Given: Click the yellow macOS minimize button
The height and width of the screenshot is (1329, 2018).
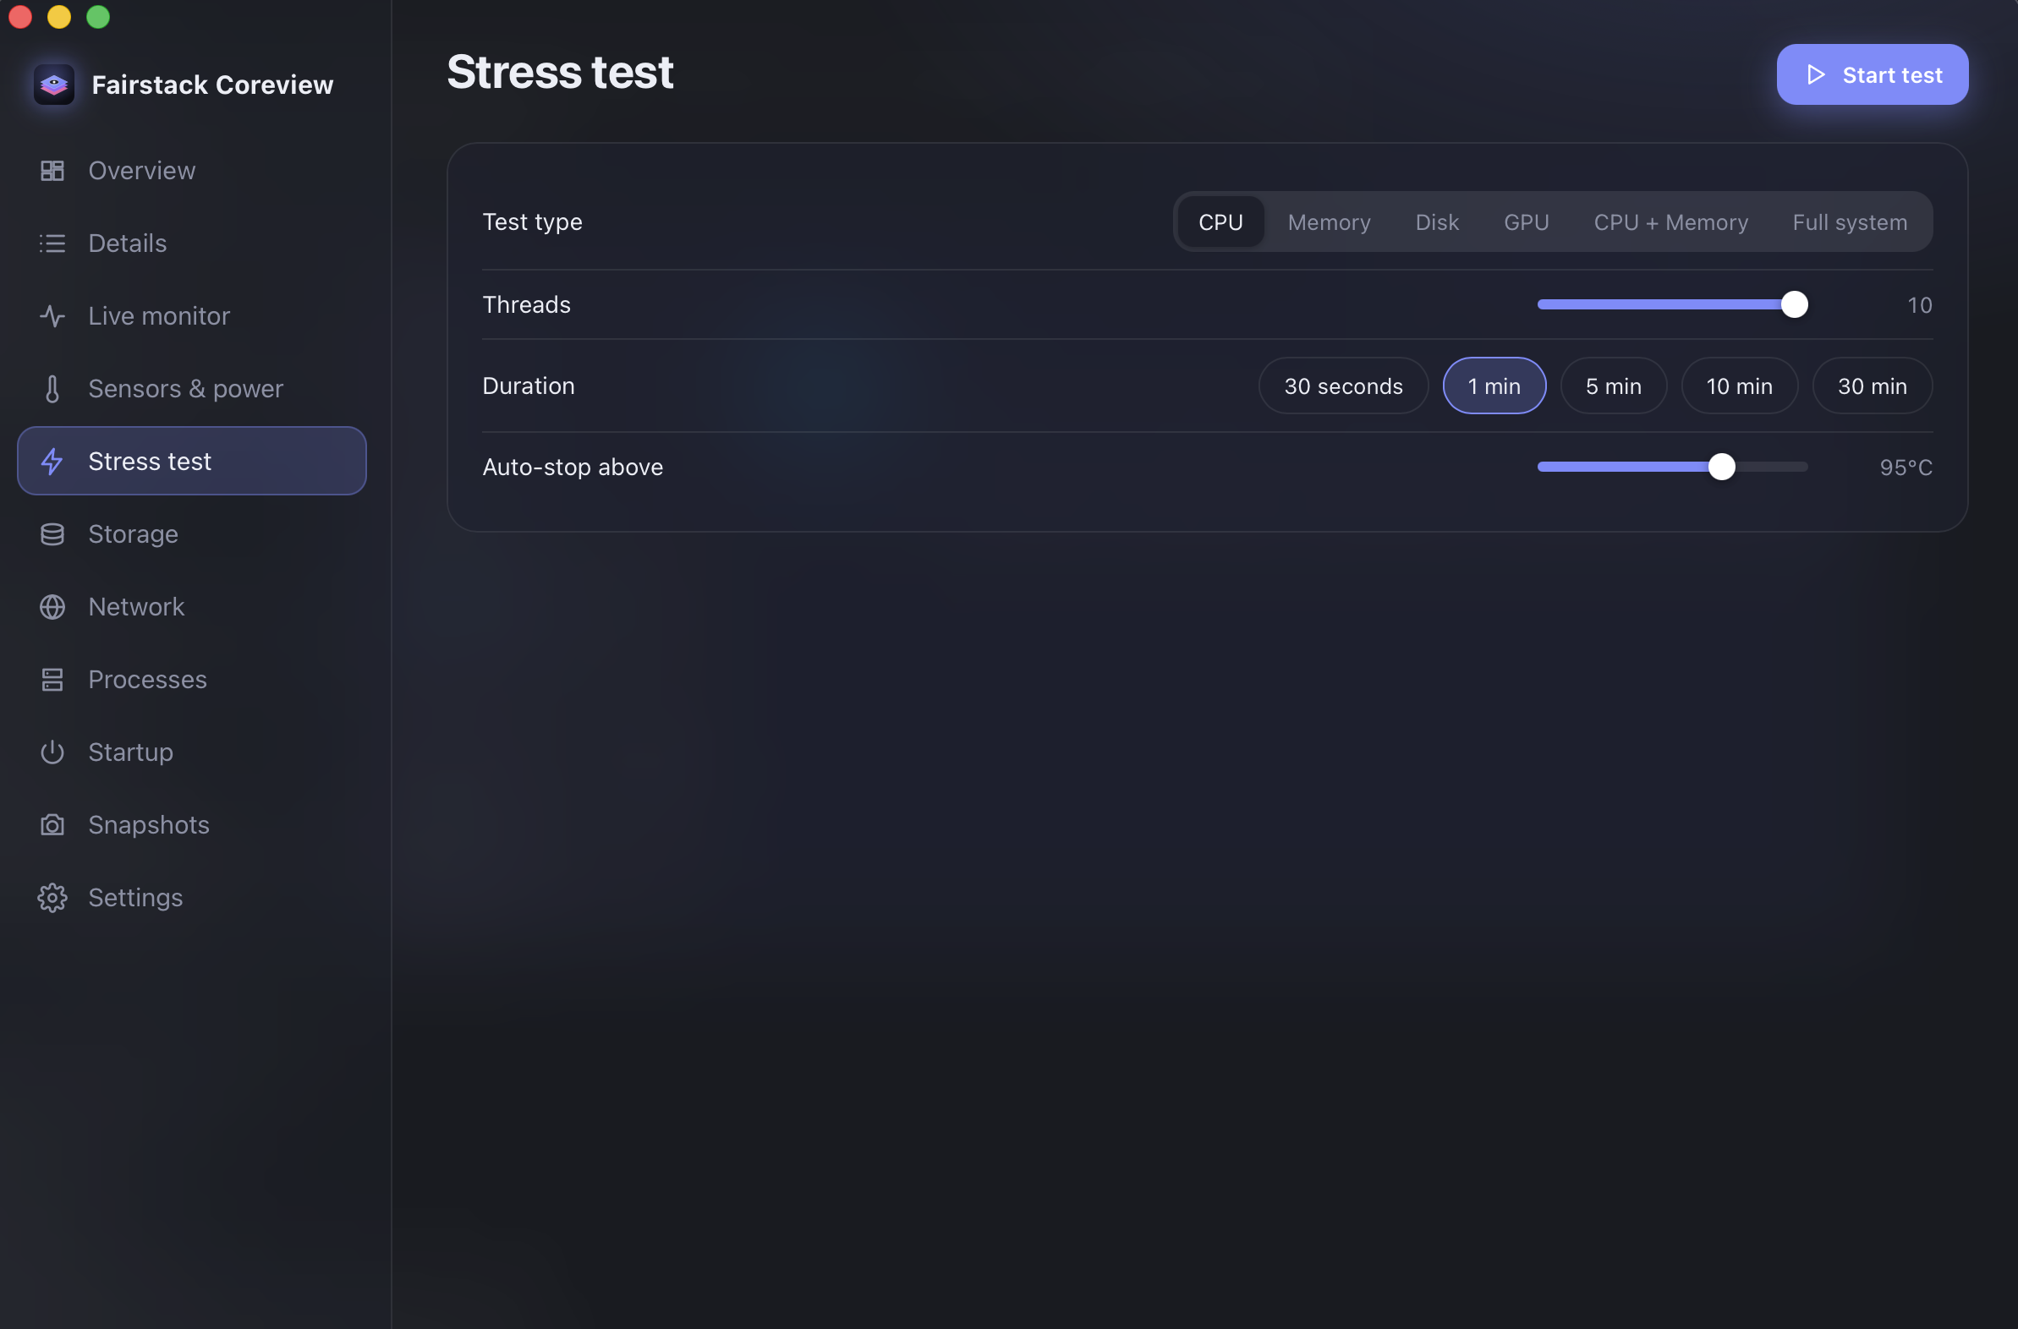Looking at the screenshot, I should 59,17.
